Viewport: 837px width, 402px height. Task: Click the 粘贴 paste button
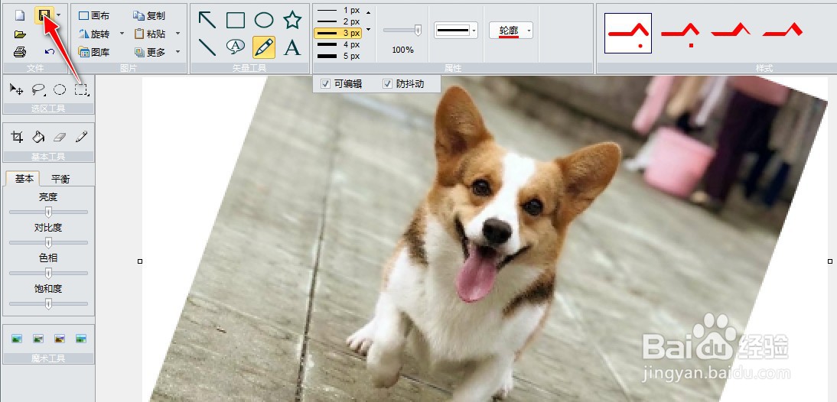[149, 34]
